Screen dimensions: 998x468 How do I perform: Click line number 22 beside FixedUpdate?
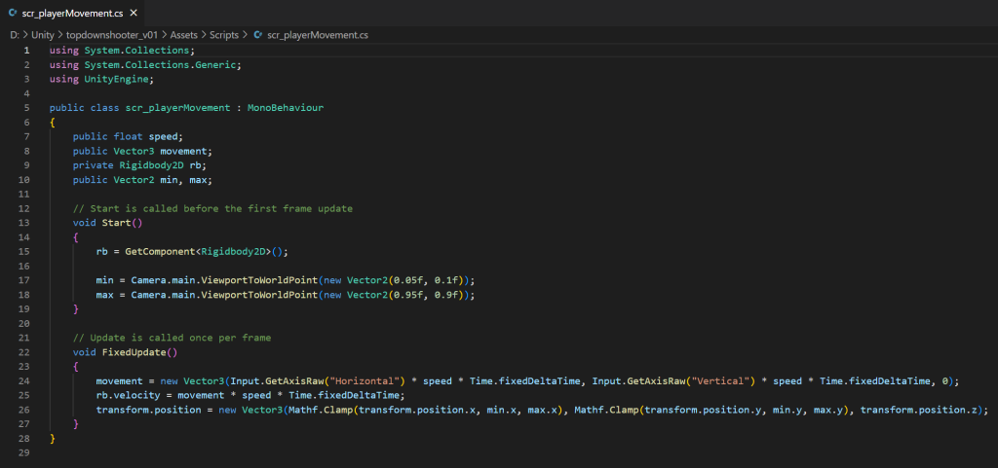tap(24, 352)
